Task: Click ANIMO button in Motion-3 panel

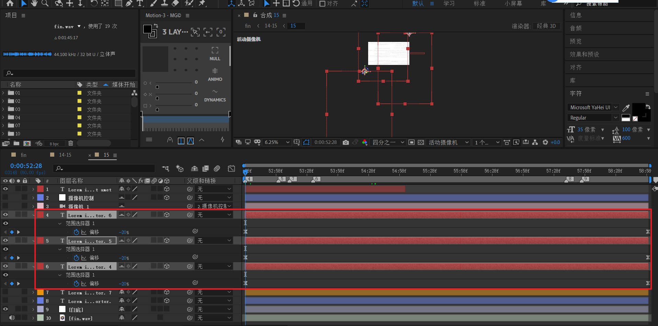Action: tap(215, 75)
